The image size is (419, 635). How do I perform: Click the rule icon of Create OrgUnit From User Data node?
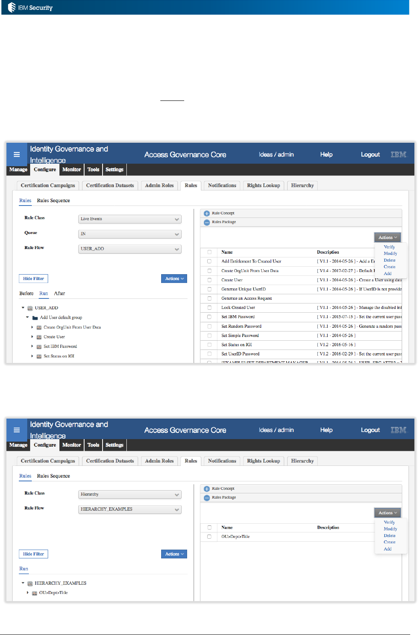[x=39, y=327]
